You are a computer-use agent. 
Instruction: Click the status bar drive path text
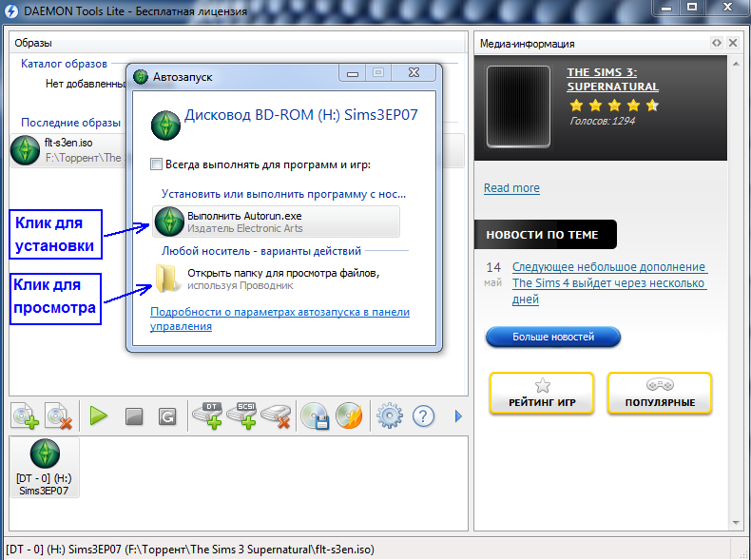[190, 549]
